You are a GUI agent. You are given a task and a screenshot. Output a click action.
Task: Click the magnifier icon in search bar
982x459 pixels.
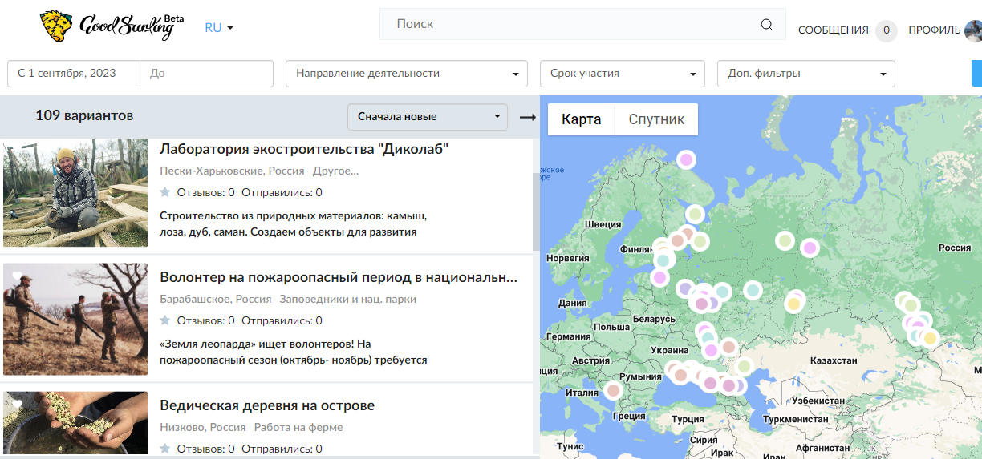coord(766,24)
